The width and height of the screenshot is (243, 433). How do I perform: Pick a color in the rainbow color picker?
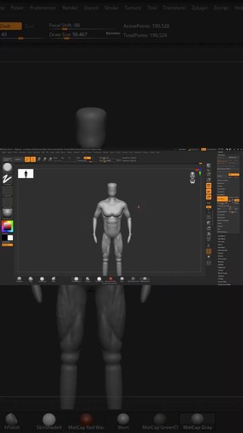pos(7,226)
